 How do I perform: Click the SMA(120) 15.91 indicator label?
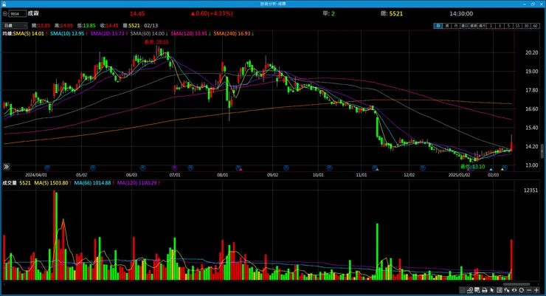pos(189,33)
